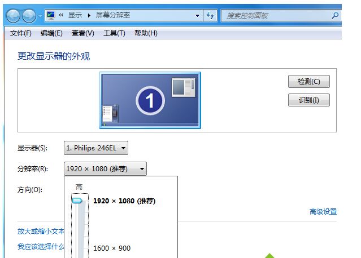Go back with the Back arrow button
This screenshot has height=258, width=361.
point(13,16)
